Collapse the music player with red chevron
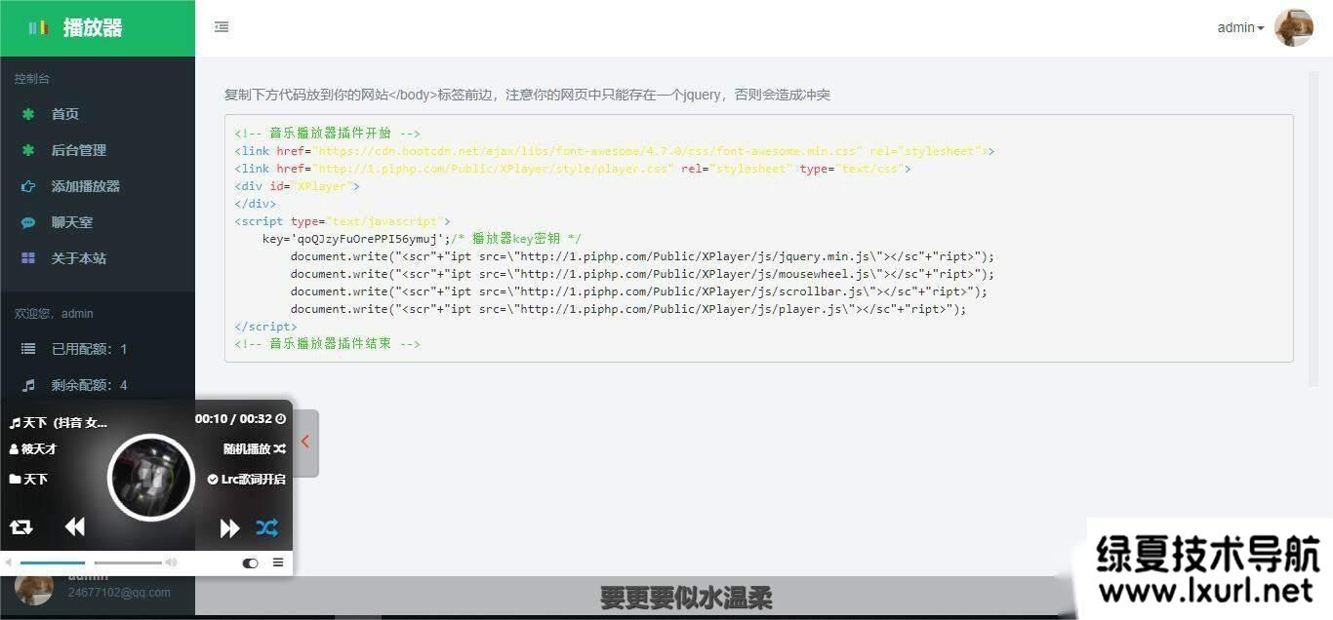Viewport: 1333px width, 620px height. coord(305,442)
